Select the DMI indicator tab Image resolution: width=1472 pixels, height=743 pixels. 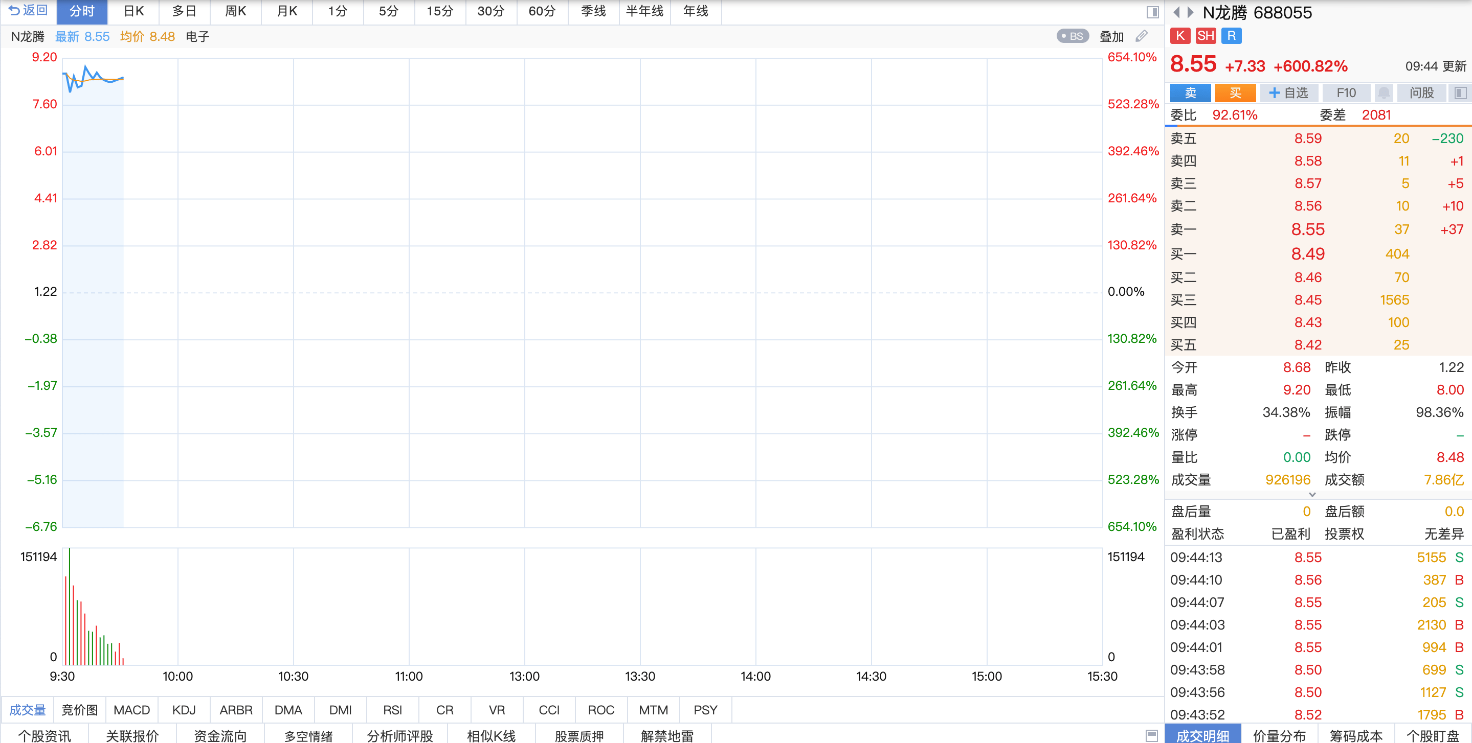pos(341,710)
